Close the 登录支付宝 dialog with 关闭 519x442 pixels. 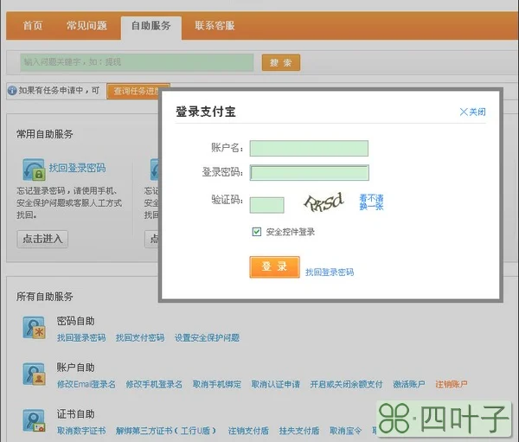click(472, 112)
